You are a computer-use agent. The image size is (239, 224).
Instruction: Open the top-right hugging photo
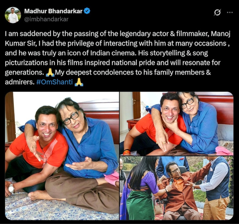point(177,123)
